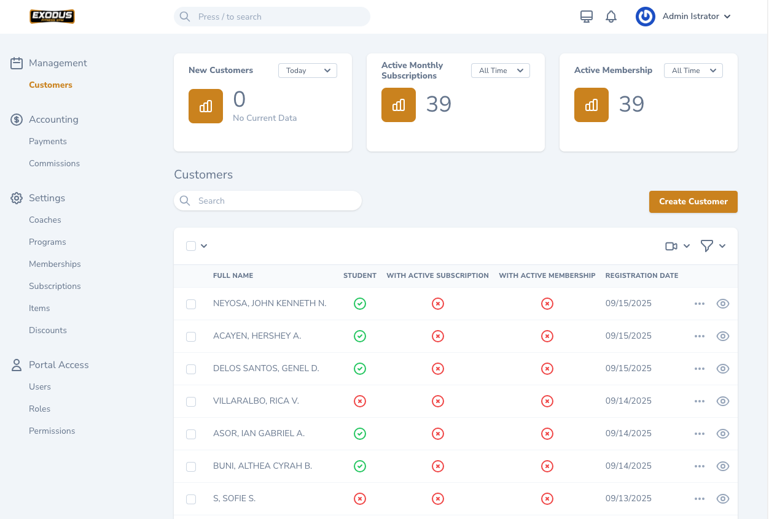Select the checkbox for BUNI, ALTHEA CYRAH B.
The width and height of the screenshot is (769, 519).
[x=191, y=467]
